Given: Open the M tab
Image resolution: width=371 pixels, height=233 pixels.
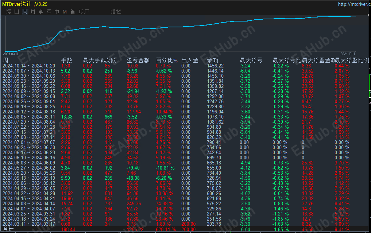Looking at the screenshot, I should click(65, 12).
